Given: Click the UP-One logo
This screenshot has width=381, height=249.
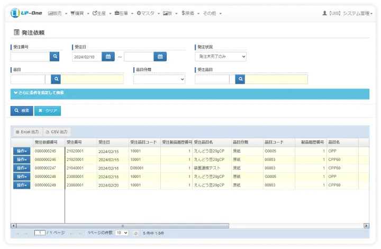Looking at the screenshot, I should (26, 13).
